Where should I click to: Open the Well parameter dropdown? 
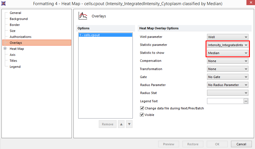(x=228, y=37)
